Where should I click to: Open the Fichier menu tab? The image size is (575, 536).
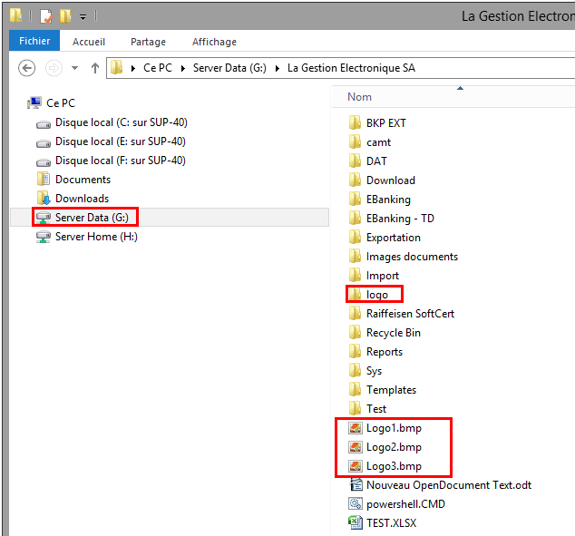[34, 41]
